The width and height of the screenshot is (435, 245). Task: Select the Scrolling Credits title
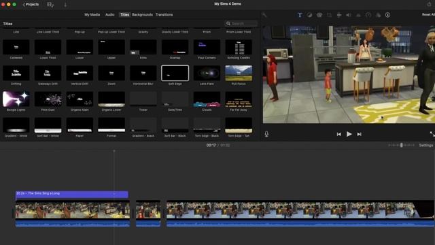point(239,47)
